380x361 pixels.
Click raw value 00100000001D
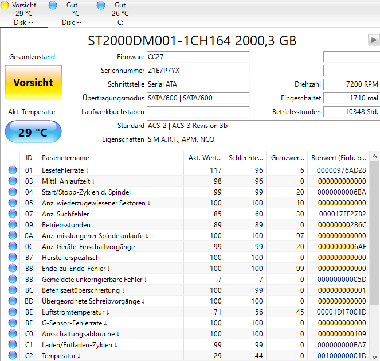[x=342, y=356]
